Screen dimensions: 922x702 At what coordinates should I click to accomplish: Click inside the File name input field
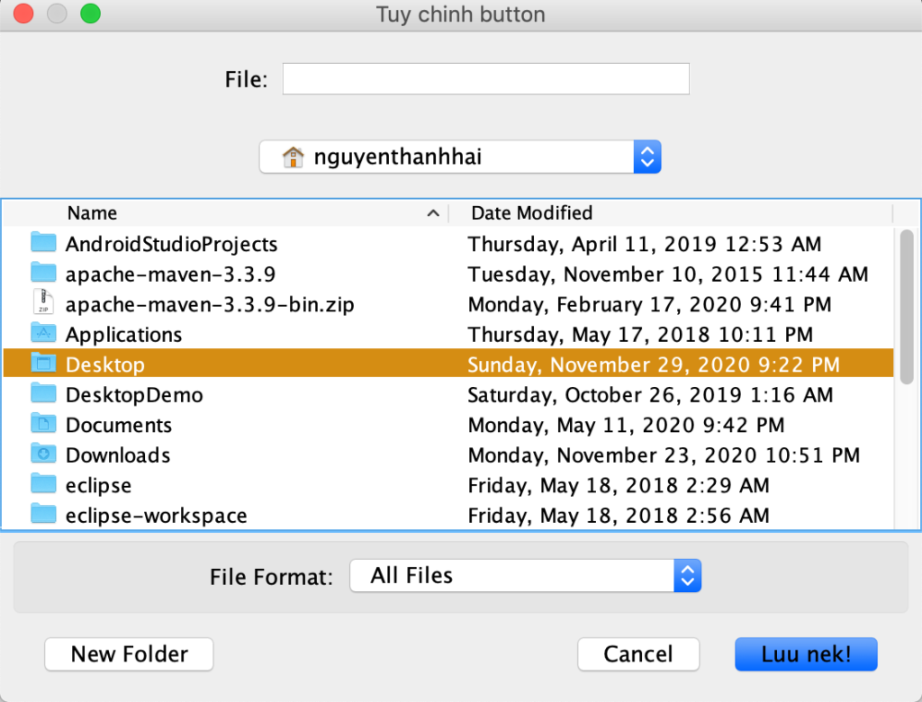click(x=485, y=78)
